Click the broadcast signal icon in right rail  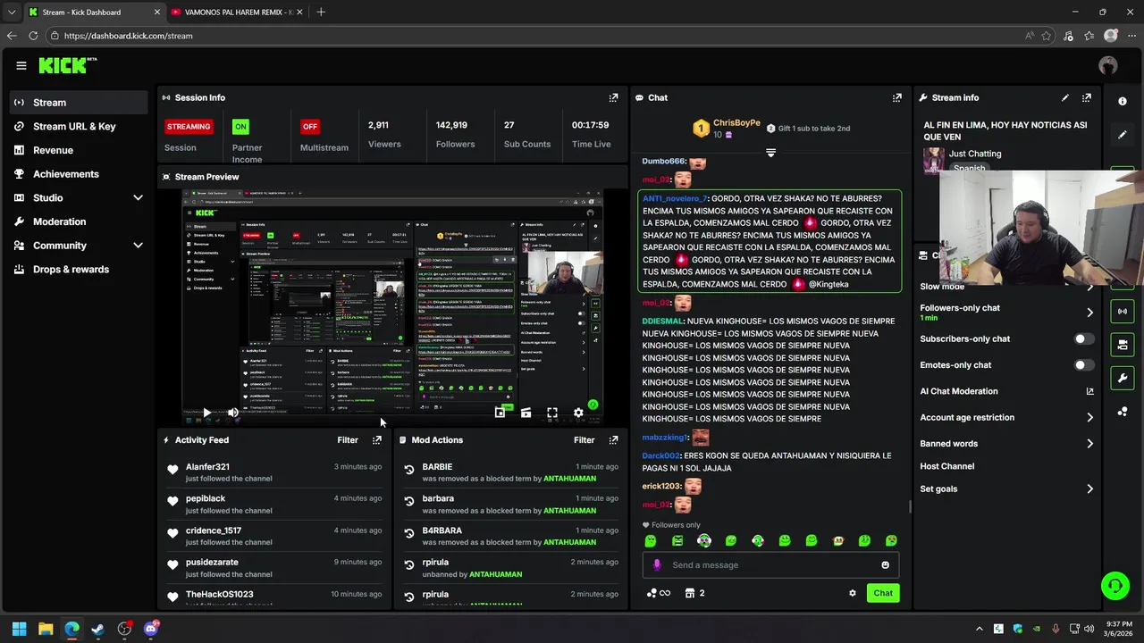(x=1123, y=312)
